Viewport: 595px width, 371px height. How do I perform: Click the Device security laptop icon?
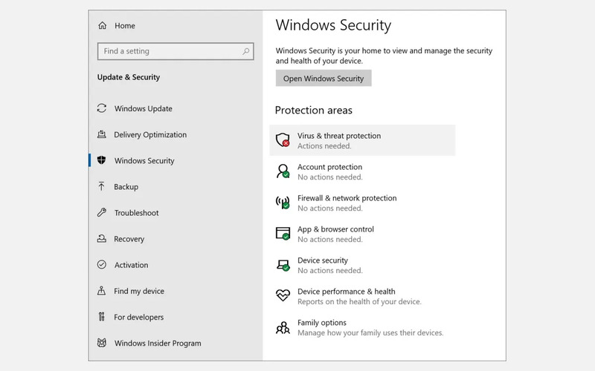point(283,265)
